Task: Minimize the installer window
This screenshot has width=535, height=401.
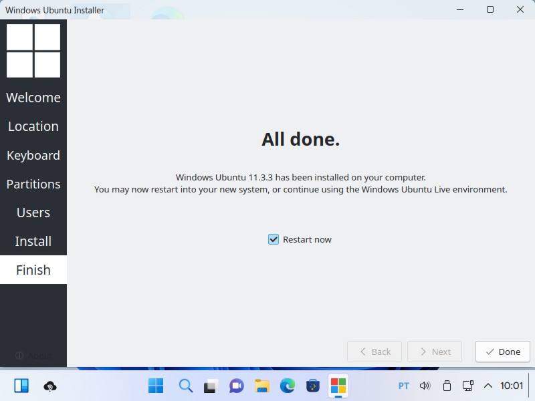Action: pos(460,9)
